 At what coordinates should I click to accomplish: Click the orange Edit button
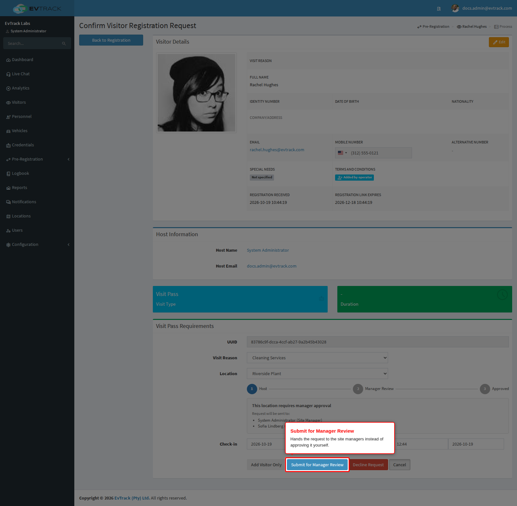coord(499,42)
